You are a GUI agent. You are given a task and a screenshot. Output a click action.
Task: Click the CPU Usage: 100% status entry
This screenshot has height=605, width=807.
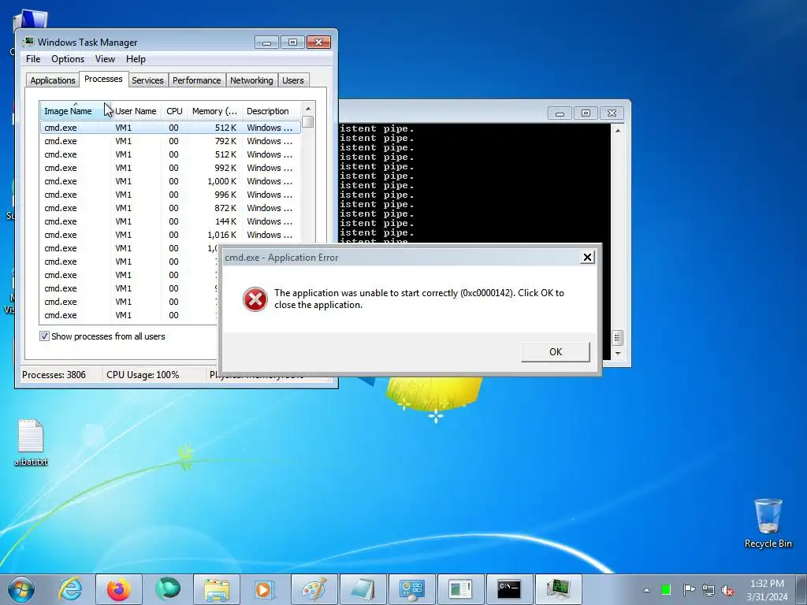pyautogui.click(x=143, y=375)
